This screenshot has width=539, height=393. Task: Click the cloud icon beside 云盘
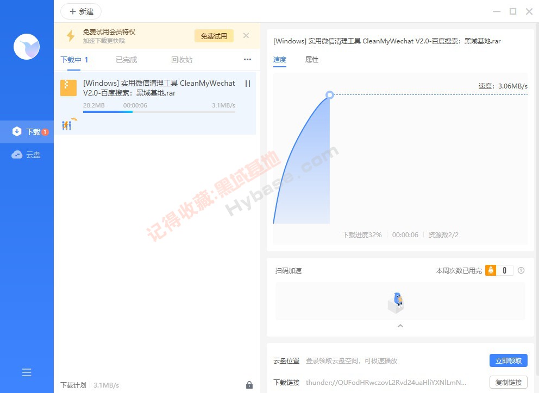pyautogui.click(x=17, y=155)
